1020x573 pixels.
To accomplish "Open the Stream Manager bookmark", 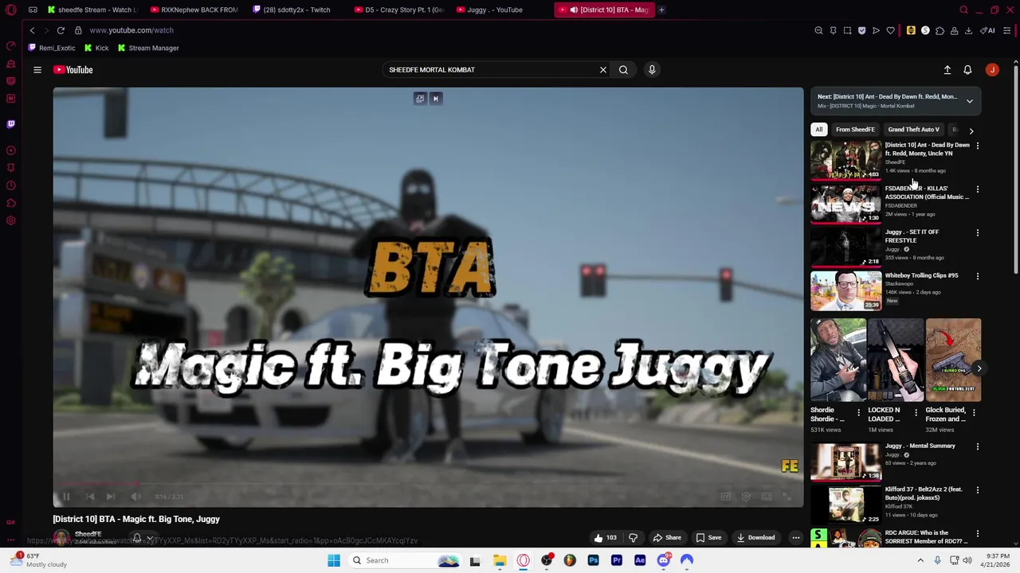I will point(148,48).
